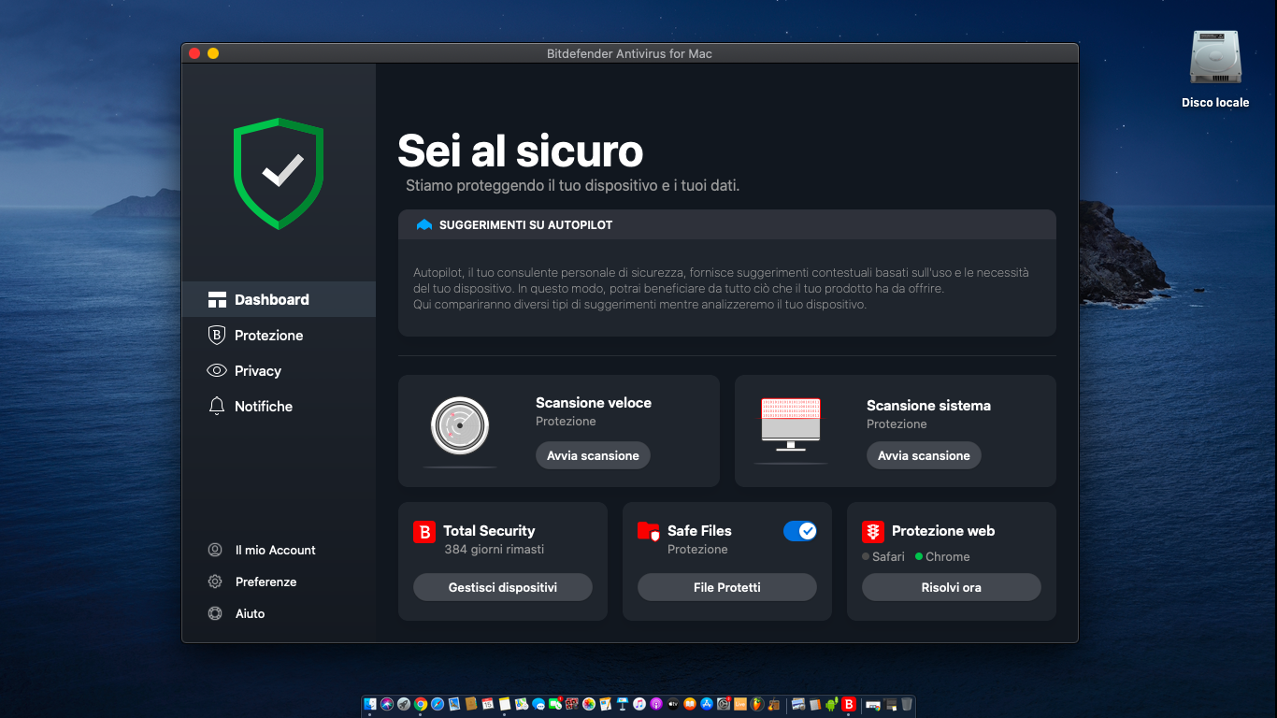The height and width of the screenshot is (718, 1277).
Task: Open Finder from the Dock
Action: (370, 704)
